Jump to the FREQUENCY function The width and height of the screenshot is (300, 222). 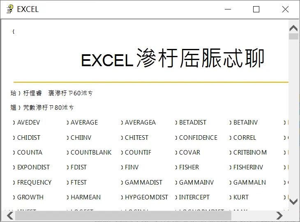(34, 183)
